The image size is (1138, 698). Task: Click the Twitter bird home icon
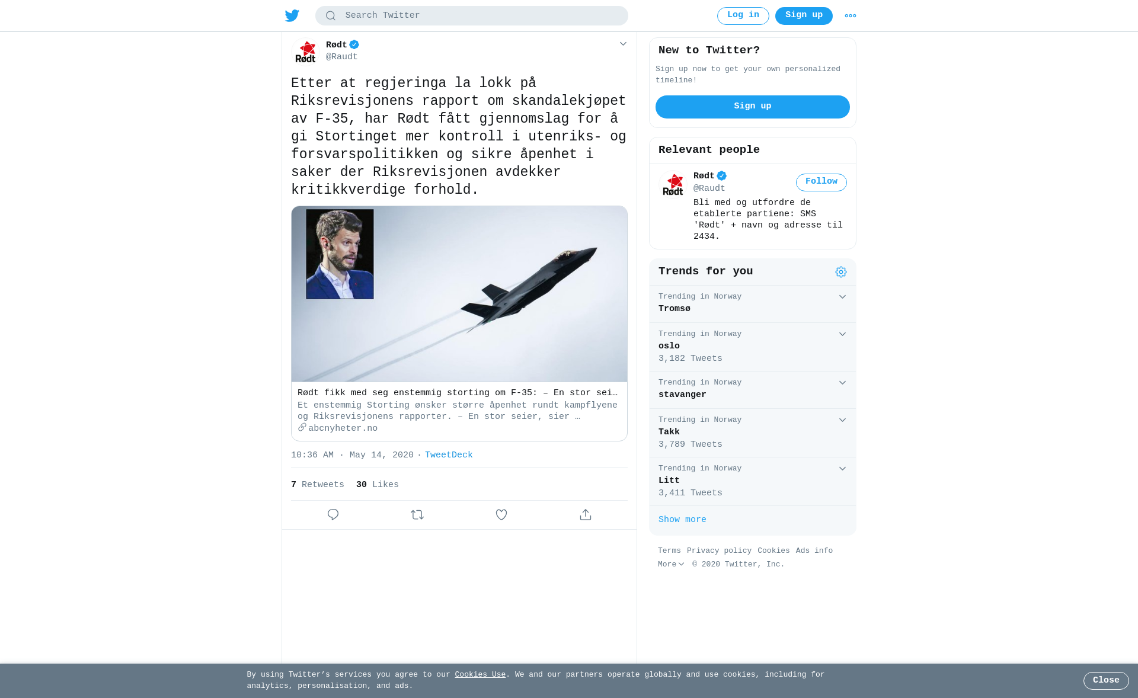click(x=292, y=16)
